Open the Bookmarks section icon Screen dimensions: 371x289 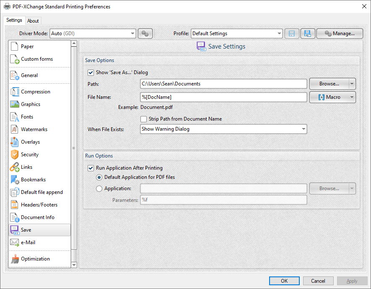click(15, 180)
